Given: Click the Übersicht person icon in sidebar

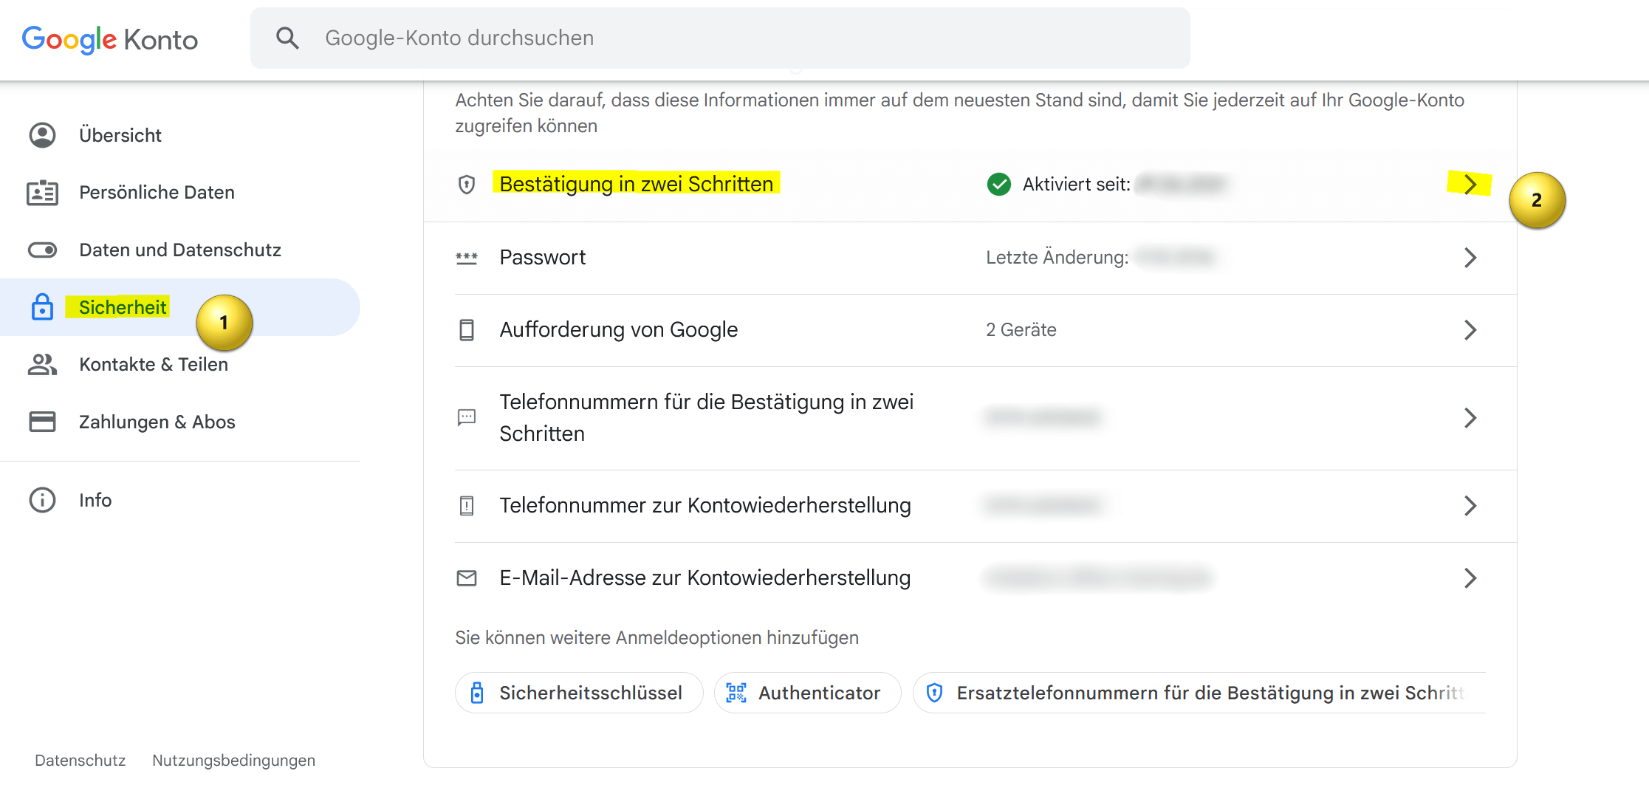Looking at the screenshot, I should coord(42,135).
